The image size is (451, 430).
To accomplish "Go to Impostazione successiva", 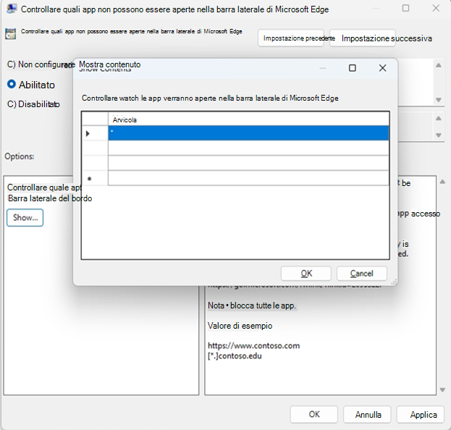I will pos(387,38).
